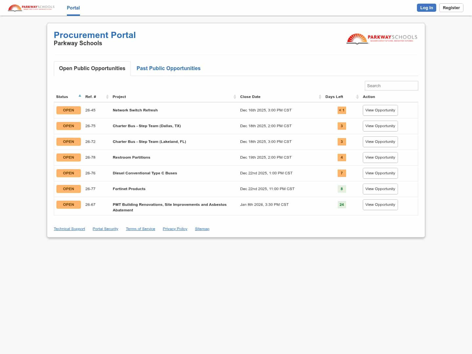Click the Parkway Schools logo in navbar
This screenshot has width=472, height=354.
click(x=31, y=8)
